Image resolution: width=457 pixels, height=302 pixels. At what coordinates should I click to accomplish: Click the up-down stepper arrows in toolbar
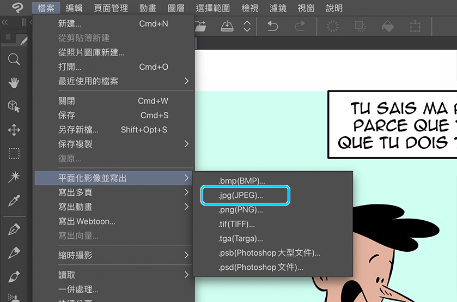247,26
